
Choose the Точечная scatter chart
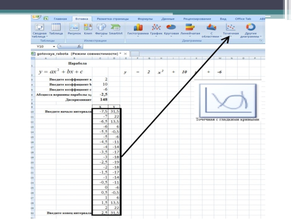pos(231,29)
